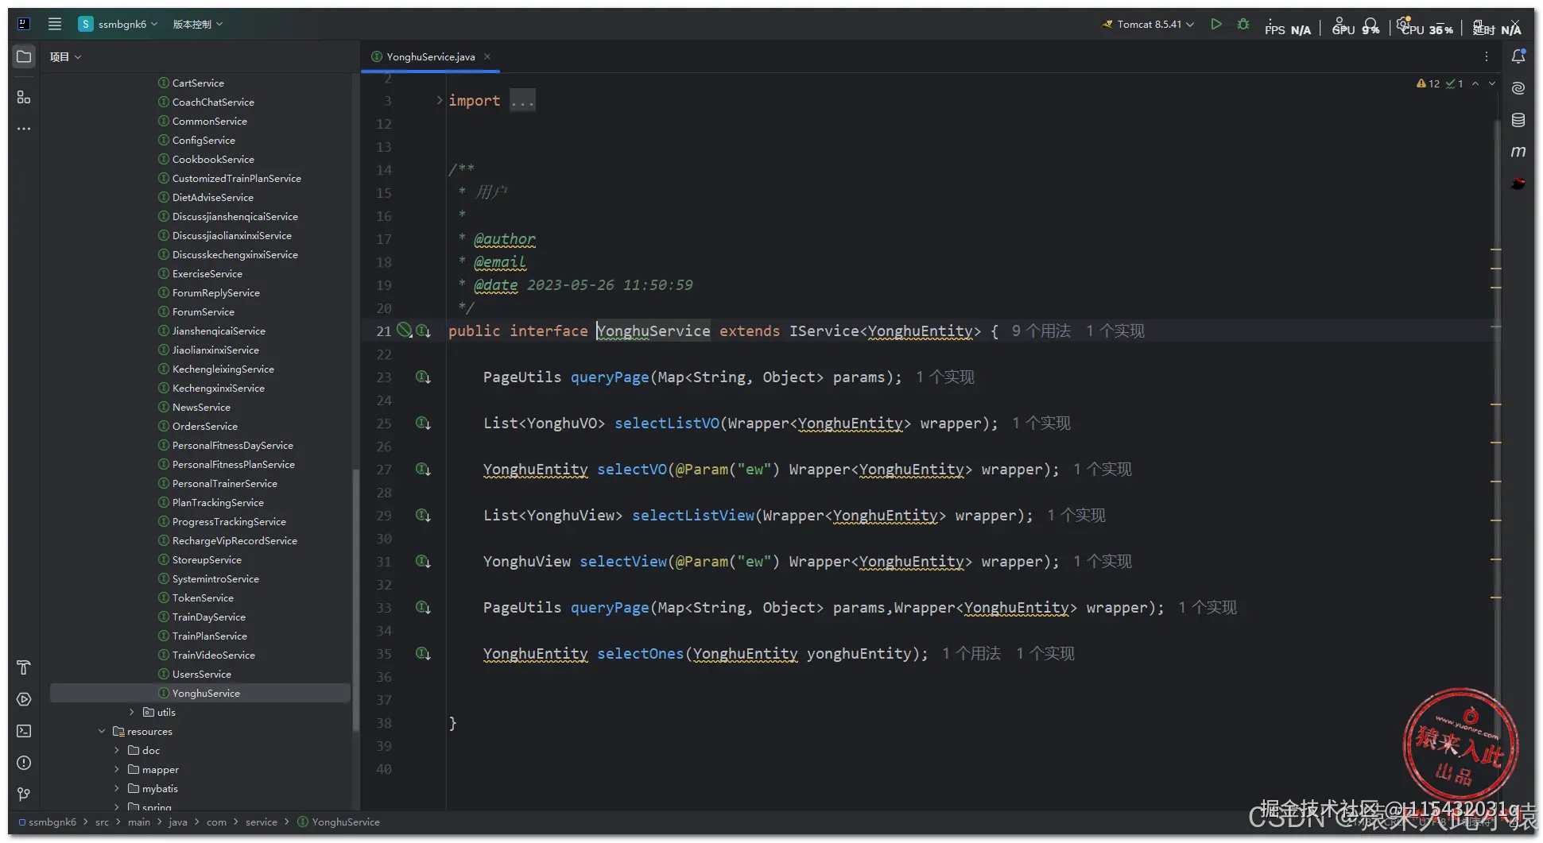Click the YonghuService breadcrumb
Screen dimensions: 1543x843
coord(339,822)
